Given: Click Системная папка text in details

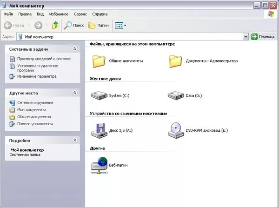Looking at the screenshot, I should 25,155.
